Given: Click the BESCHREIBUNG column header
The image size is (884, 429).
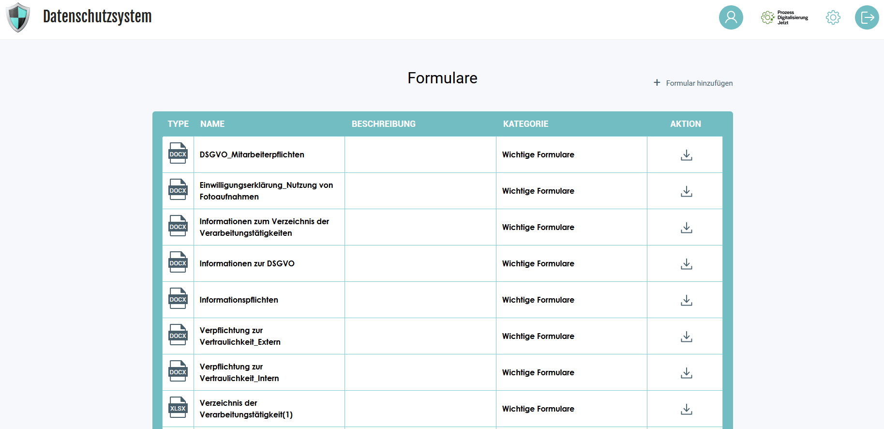Looking at the screenshot, I should (x=383, y=124).
